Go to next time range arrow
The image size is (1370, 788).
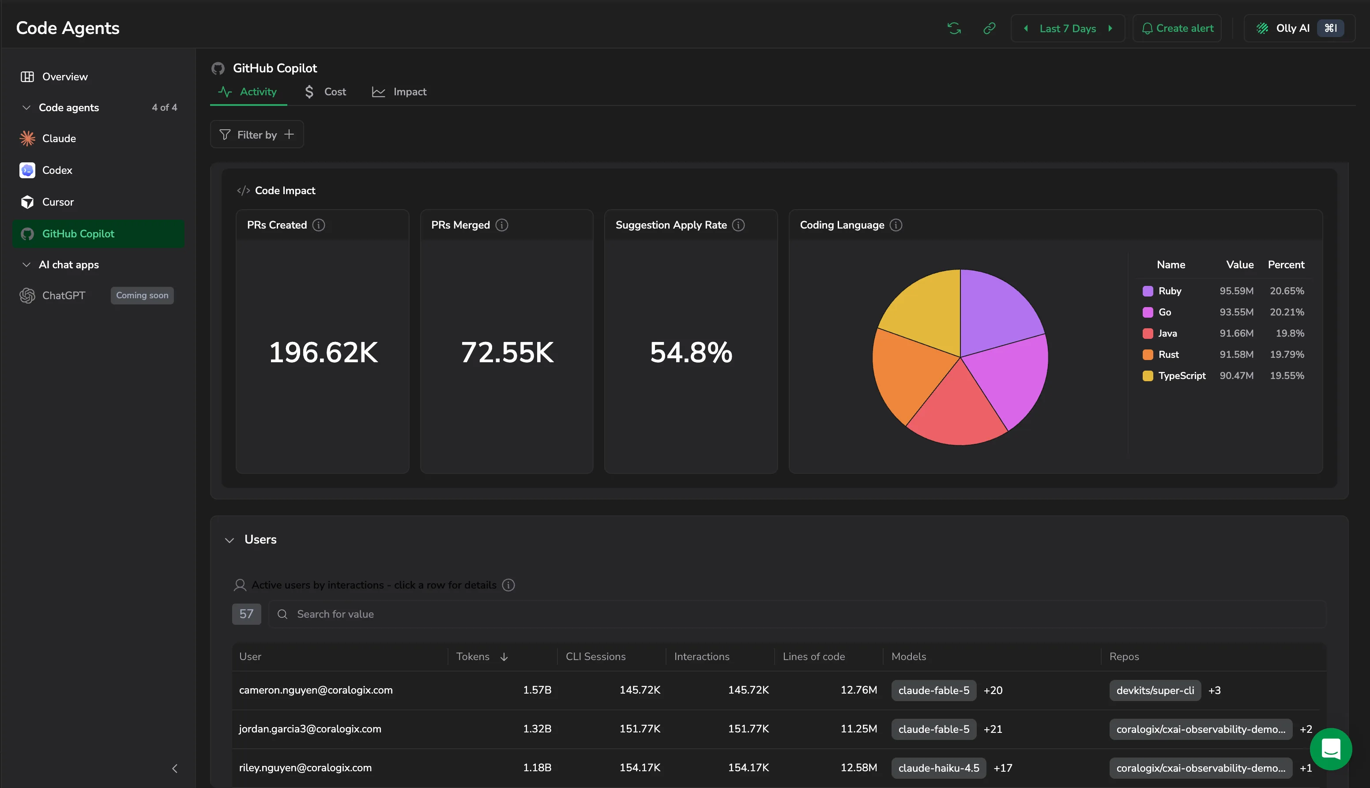pos(1110,28)
